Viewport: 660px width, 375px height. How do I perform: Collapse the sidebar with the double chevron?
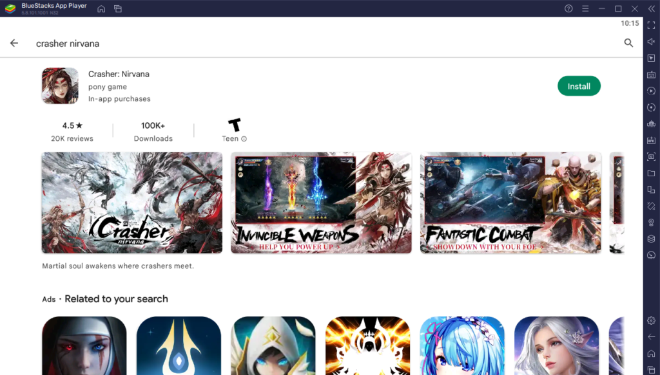(652, 9)
